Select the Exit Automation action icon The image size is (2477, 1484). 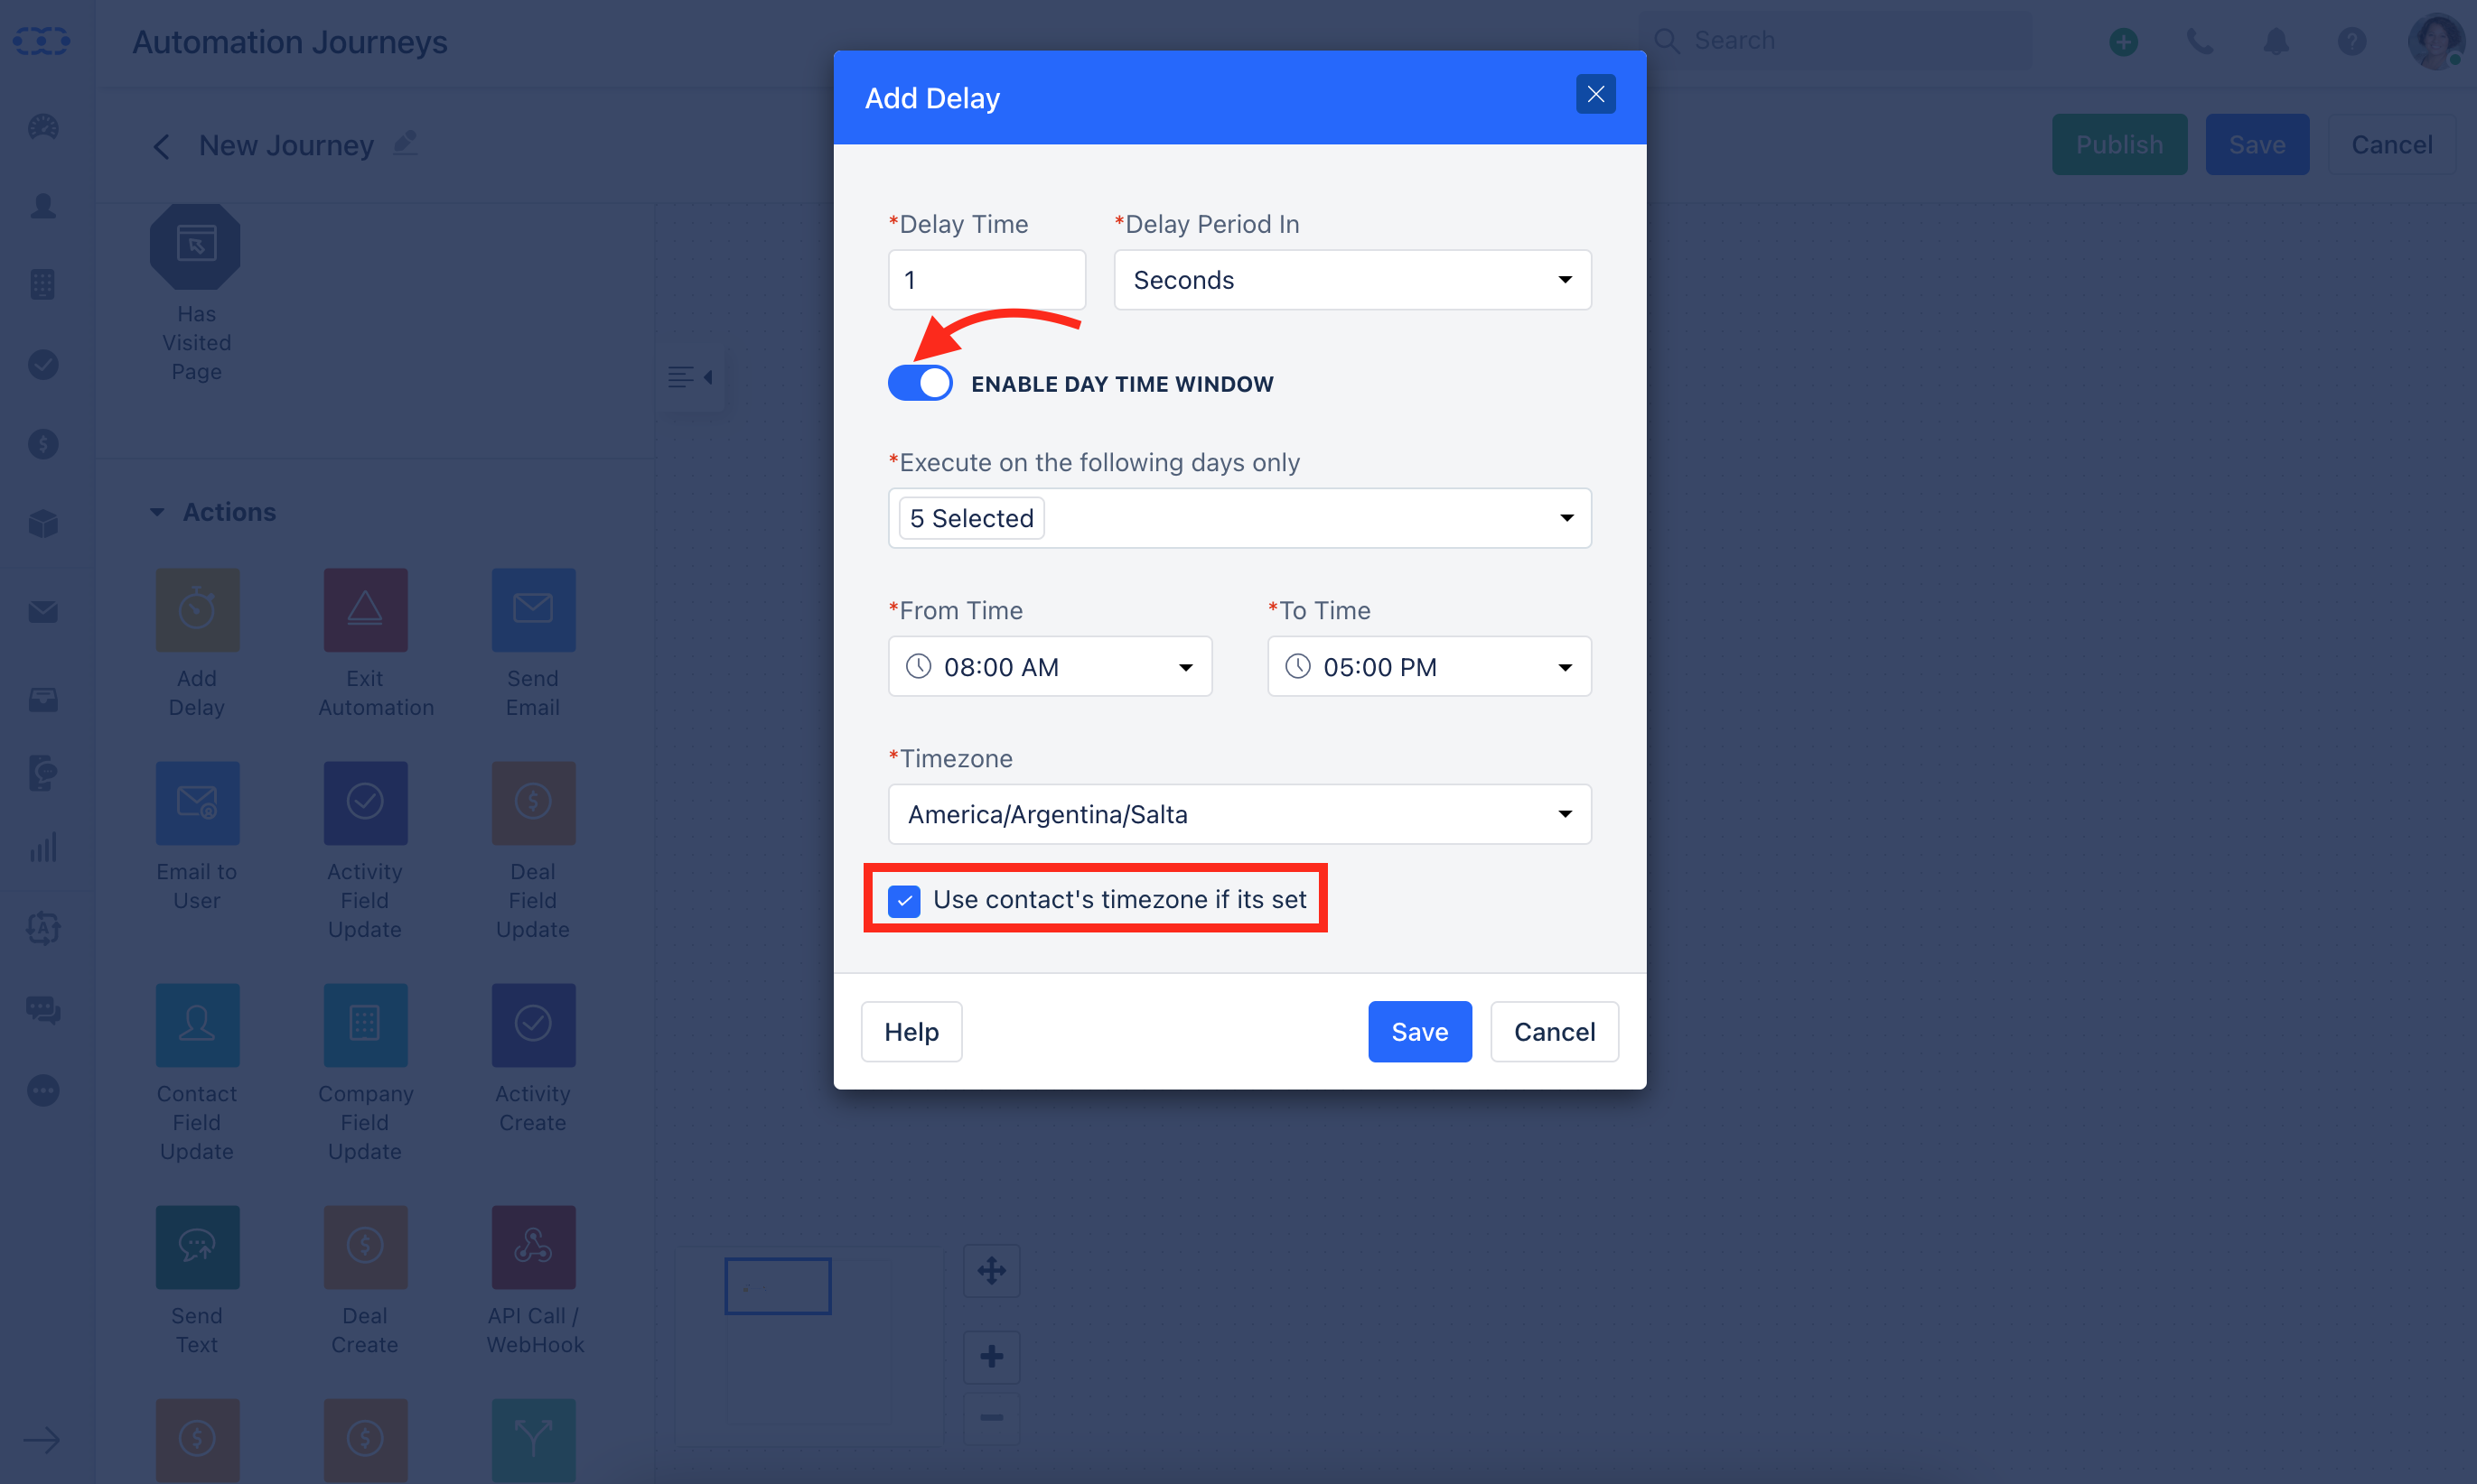pos(365,610)
